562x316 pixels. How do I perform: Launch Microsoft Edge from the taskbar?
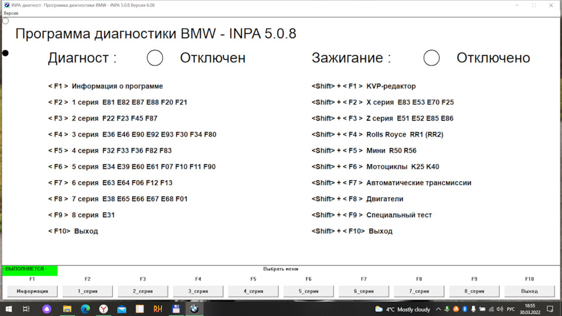(85, 309)
